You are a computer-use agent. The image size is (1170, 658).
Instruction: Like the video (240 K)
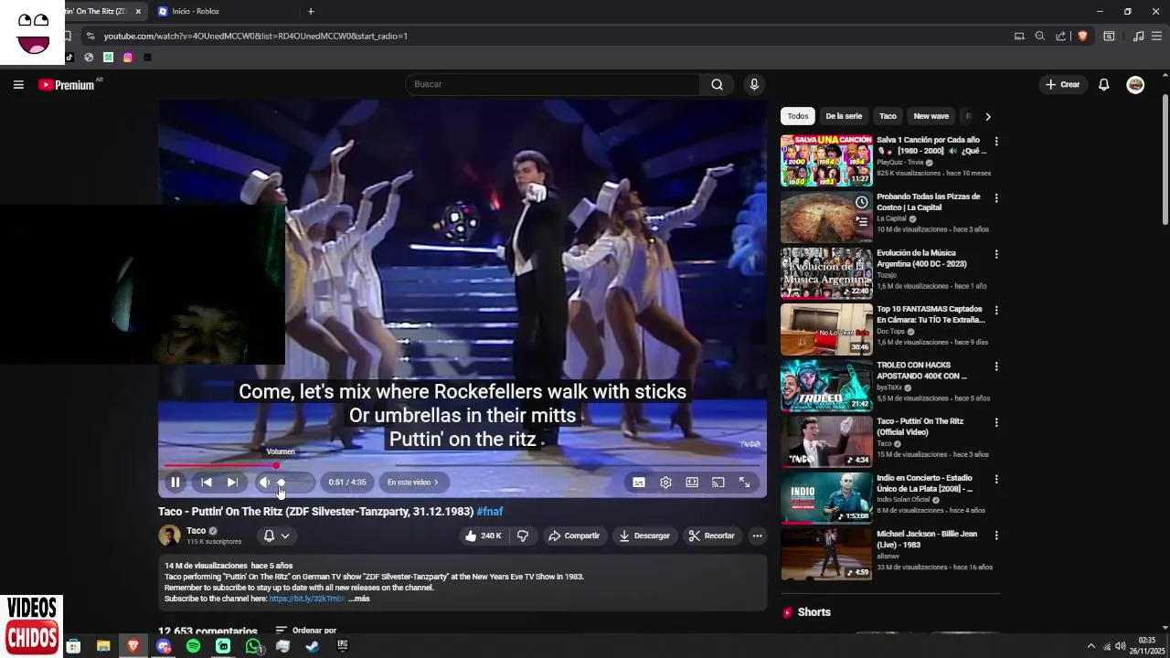tap(484, 536)
